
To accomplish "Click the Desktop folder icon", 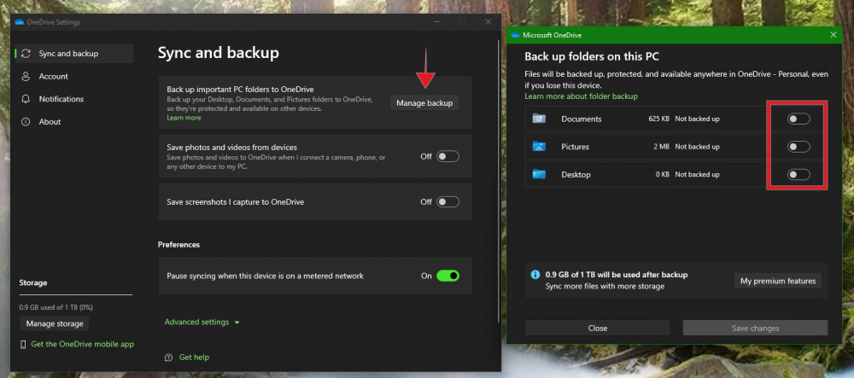I will (538, 175).
